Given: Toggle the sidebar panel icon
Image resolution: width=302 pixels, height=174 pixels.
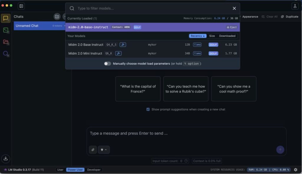Looking at the screenshot, I should click(21, 6).
